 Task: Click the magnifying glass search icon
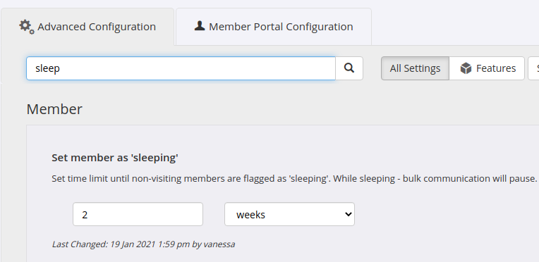click(x=349, y=68)
